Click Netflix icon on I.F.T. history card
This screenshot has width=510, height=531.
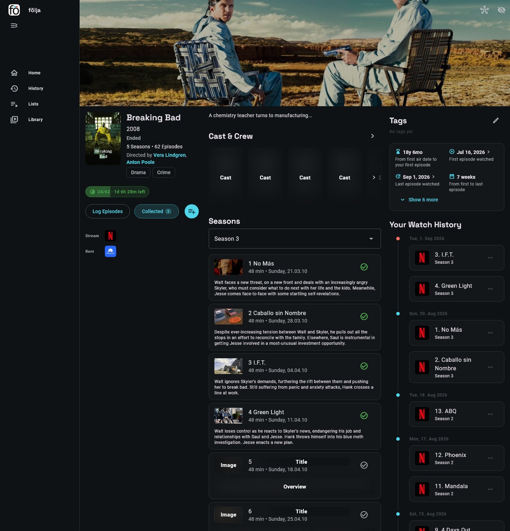point(422,258)
